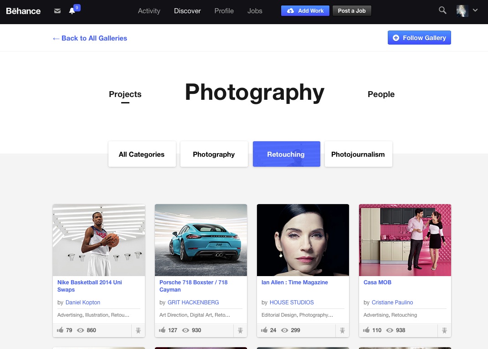Click Post a Job button

[352, 11]
